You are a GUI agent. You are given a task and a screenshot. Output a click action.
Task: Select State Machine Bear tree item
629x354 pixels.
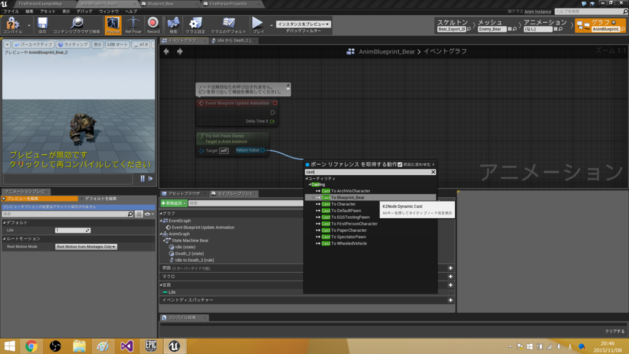click(190, 240)
